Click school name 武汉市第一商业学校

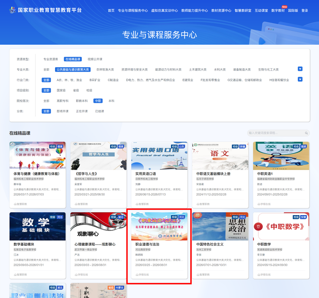(86, 250)
